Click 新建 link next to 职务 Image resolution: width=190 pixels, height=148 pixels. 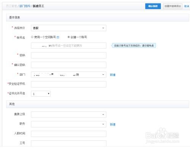tap(113, 124)
